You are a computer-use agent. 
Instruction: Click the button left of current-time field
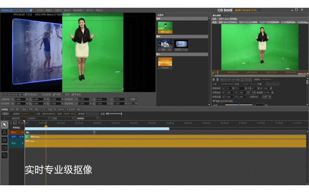(5, 114)
